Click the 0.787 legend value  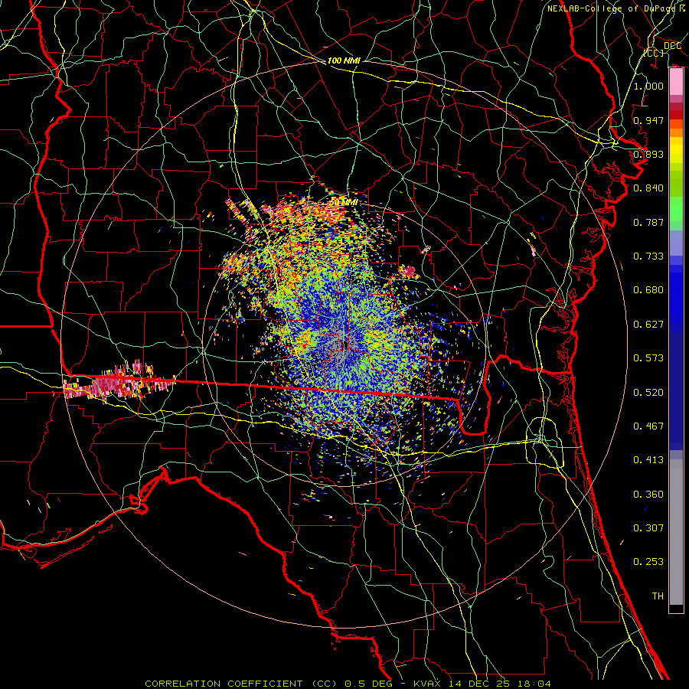click(x=648, y=222)
